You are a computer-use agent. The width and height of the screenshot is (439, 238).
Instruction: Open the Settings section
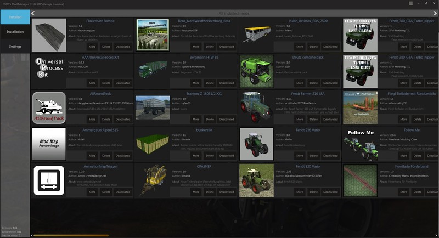[x=15, y=46]
